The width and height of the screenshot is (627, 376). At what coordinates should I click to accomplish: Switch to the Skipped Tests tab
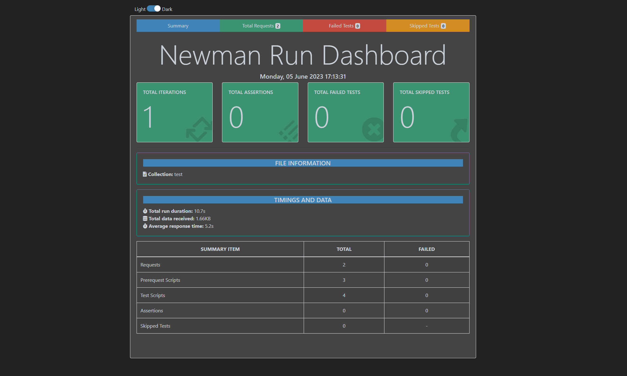[427, 26]
